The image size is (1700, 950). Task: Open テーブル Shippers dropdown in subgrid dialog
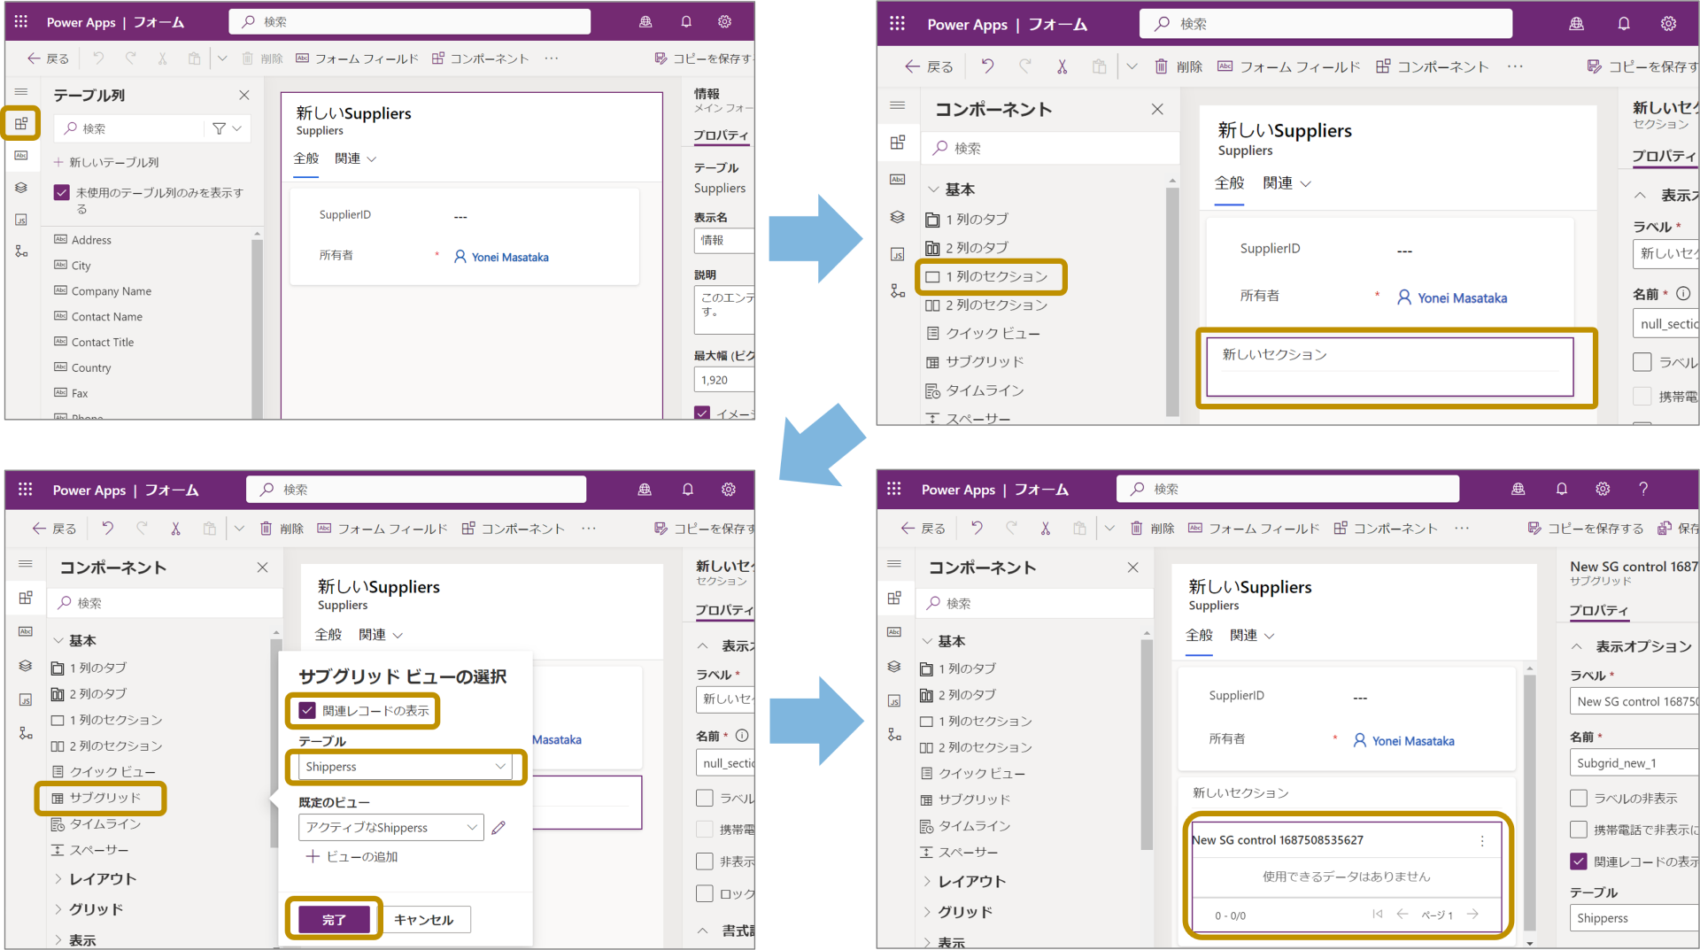pyautogui.click(x=406, y=767)
